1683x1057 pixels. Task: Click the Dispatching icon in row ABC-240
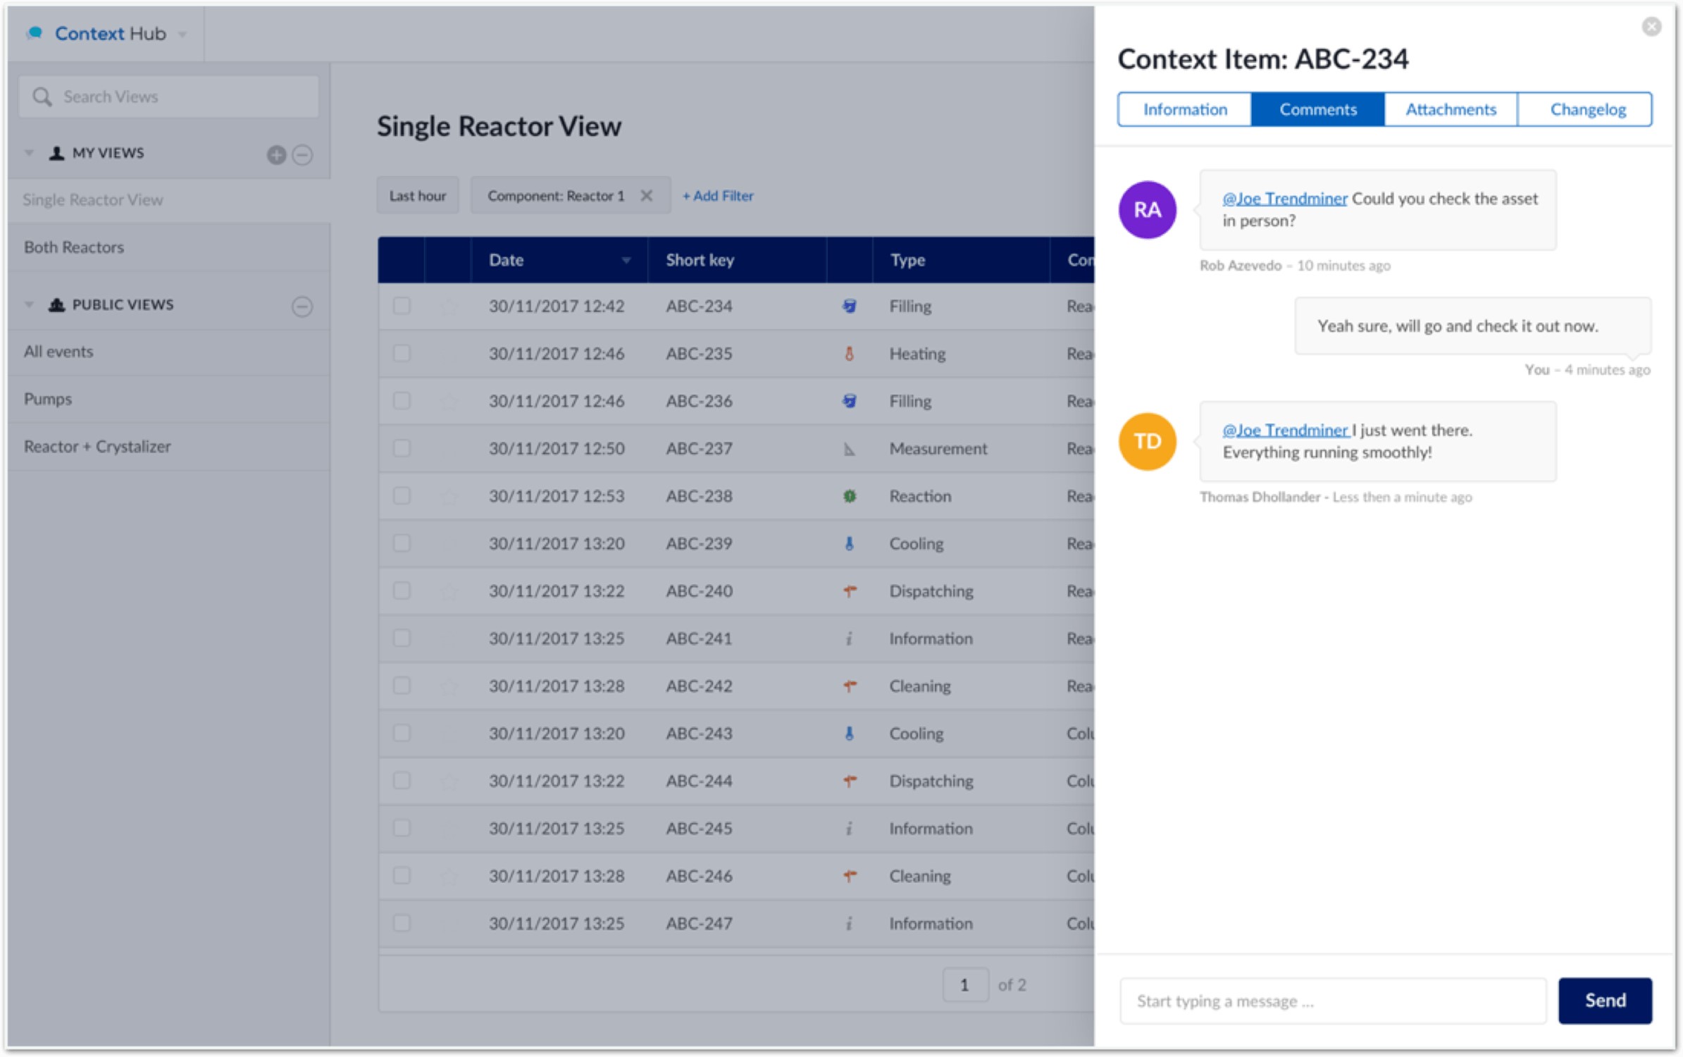(850, 591)
